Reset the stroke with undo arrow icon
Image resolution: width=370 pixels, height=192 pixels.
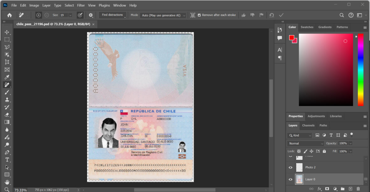tap(272, 15)
